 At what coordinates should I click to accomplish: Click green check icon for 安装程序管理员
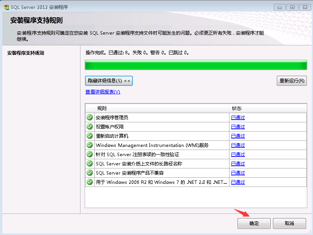click(90, 117)
